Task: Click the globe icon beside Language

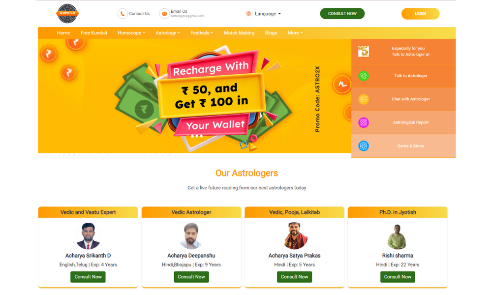Action: click(x=248, y=13)
